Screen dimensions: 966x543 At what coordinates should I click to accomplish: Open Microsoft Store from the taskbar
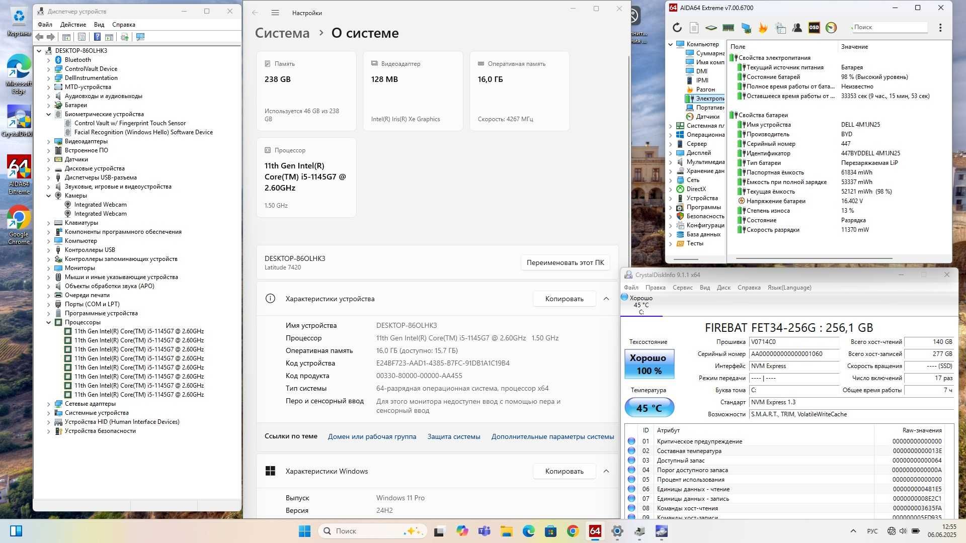coord(550,531)
